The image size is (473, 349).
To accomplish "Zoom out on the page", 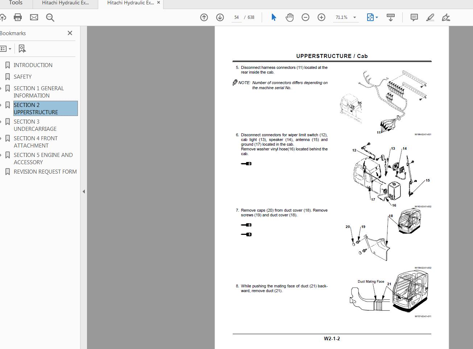I will pyautogui.click(x=305, y=17).
